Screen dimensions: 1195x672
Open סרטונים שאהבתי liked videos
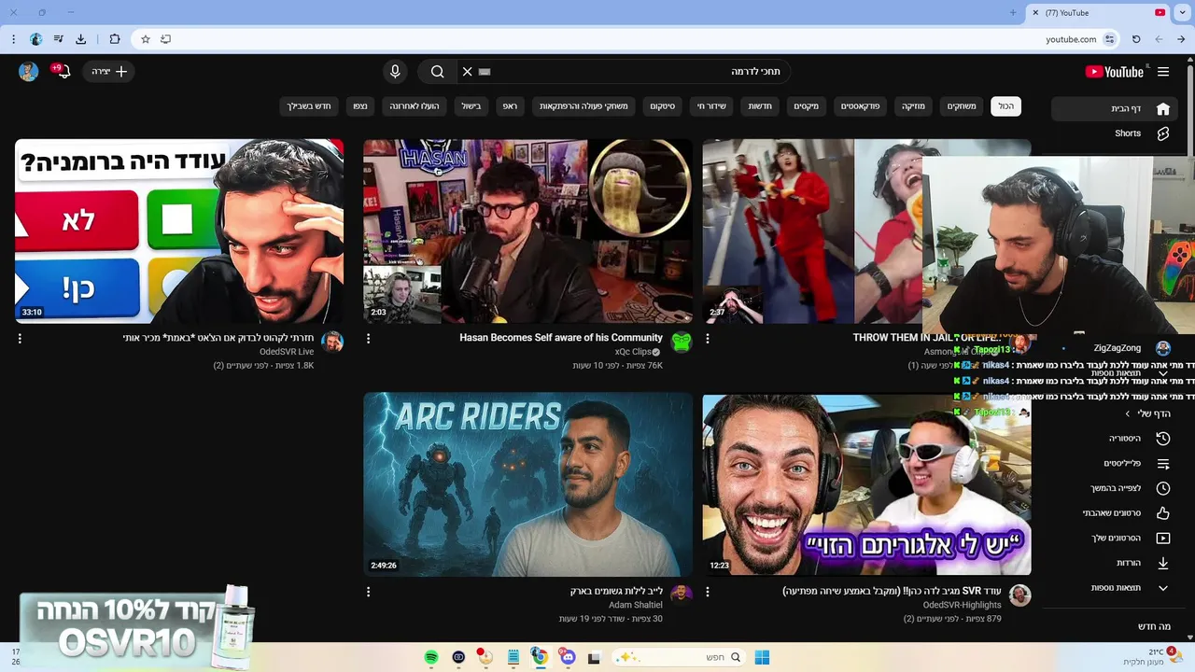[1113, 513]
